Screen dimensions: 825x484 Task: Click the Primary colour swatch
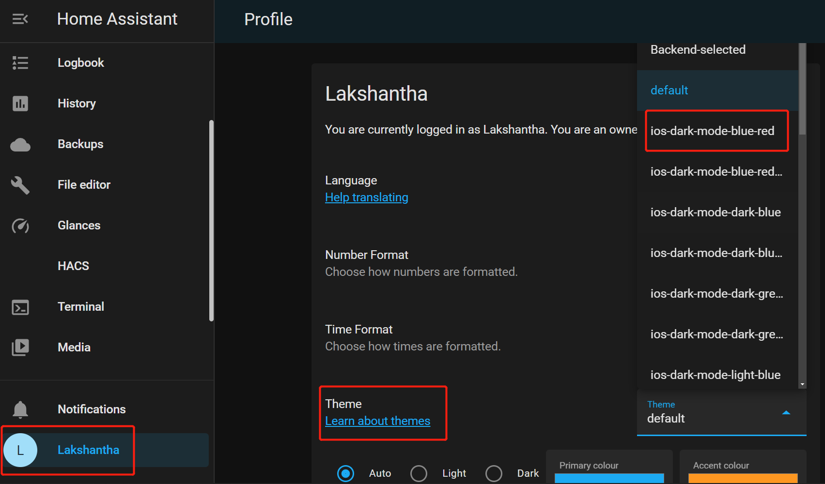click(x=609, y=478)
